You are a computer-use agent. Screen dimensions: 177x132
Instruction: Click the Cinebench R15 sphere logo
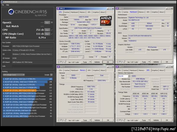[11, 12]
